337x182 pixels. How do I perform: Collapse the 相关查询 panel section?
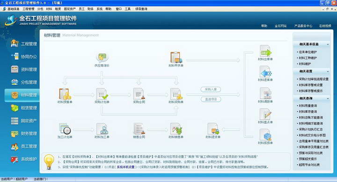(328, 98)
